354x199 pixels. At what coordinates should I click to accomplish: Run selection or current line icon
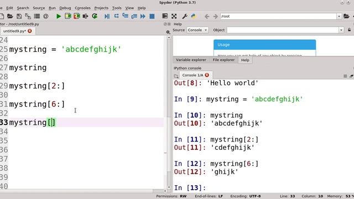[85, 16]
